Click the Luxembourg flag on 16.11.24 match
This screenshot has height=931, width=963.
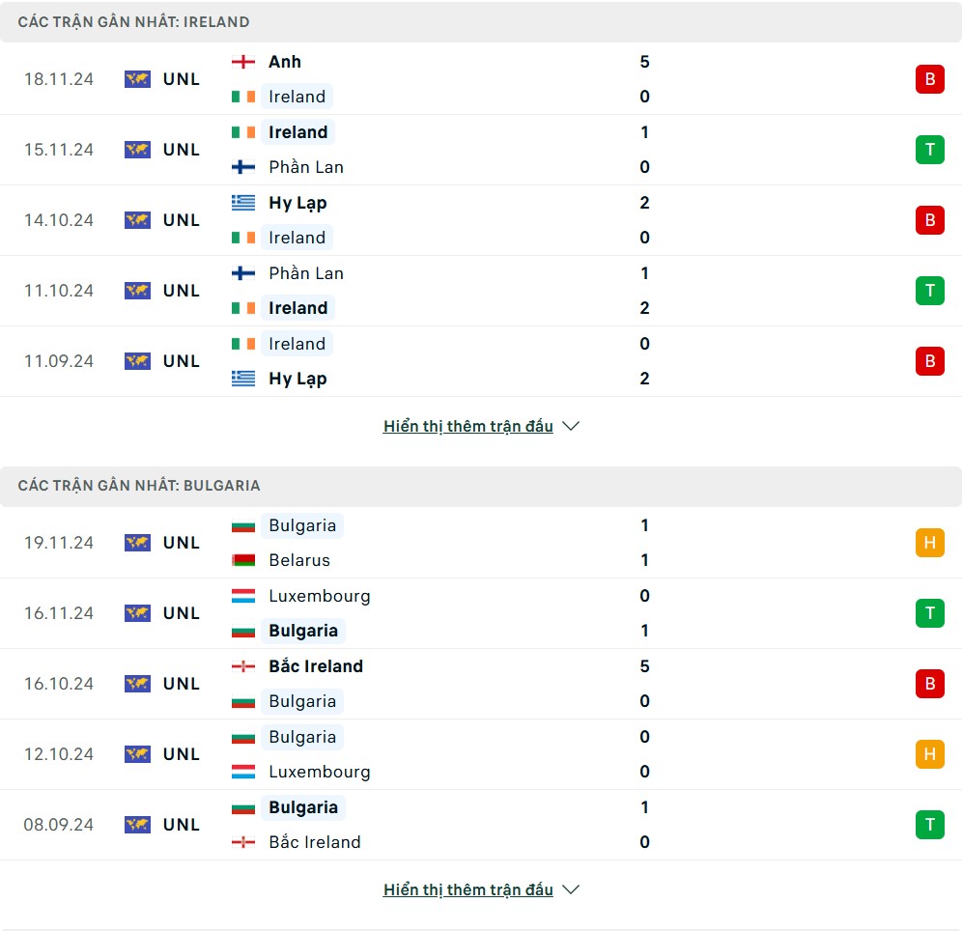click(x=243, y=596)
